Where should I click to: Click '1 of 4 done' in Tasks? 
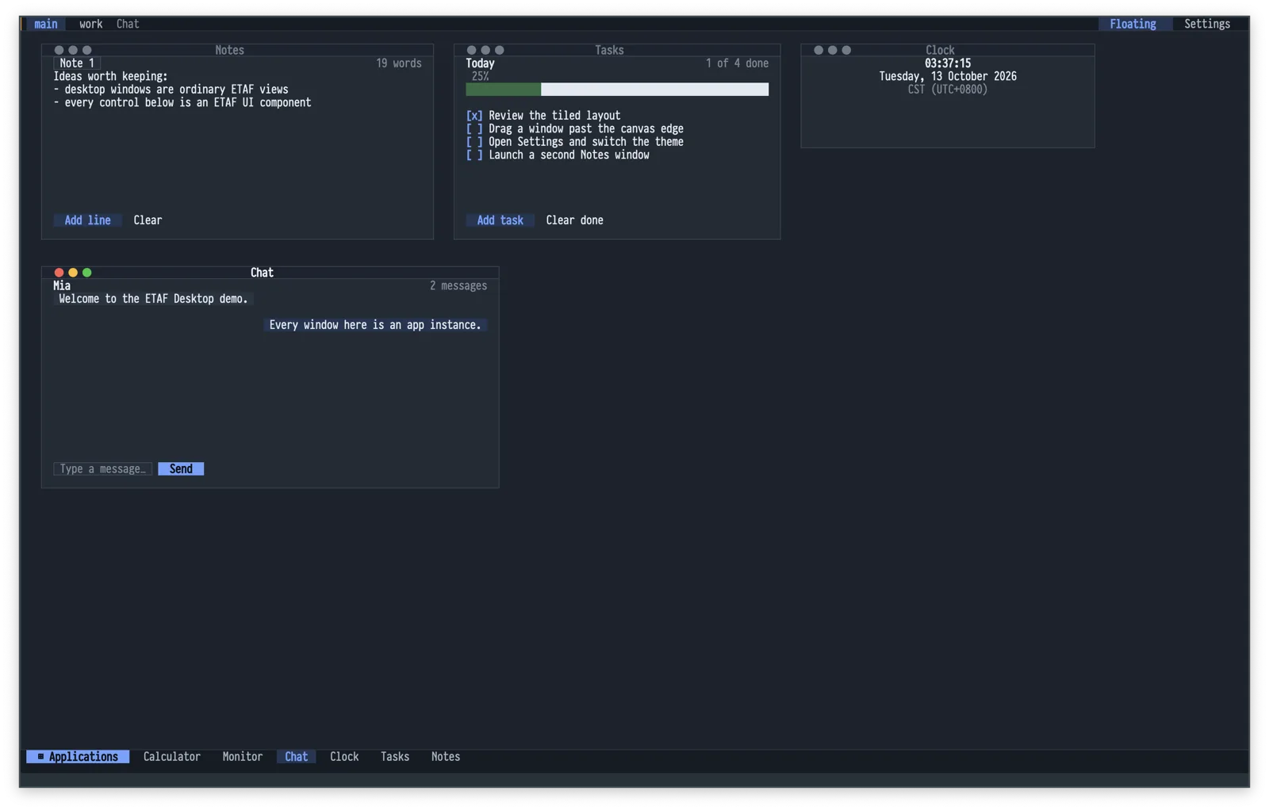pos(737,63)
